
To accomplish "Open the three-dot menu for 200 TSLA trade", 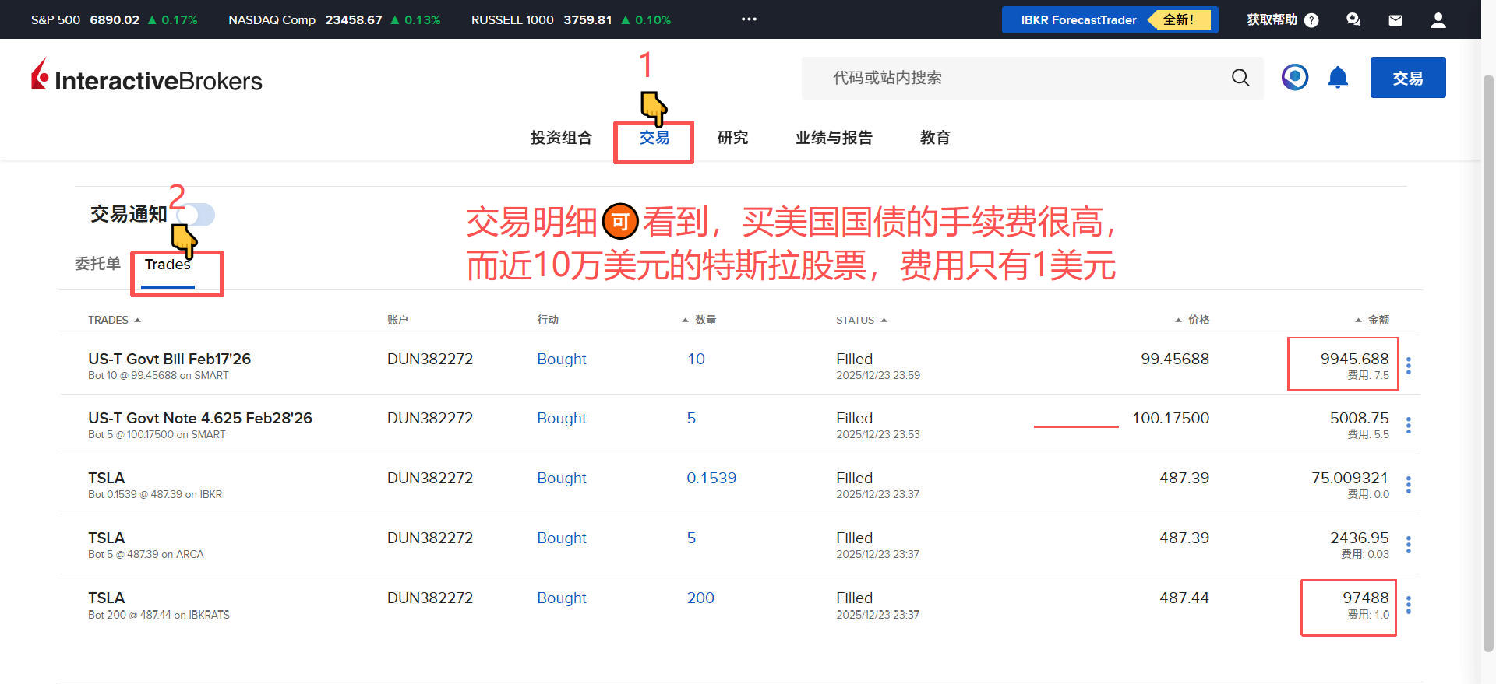I will coord(1408,605).
